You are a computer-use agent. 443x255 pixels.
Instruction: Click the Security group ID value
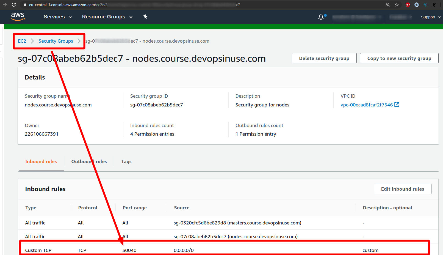(156, 105)
